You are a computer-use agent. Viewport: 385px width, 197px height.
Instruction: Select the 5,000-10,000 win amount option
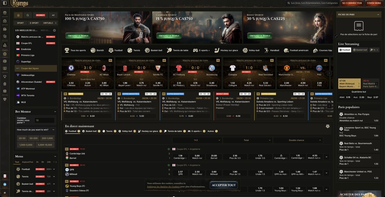click(45, 145)
